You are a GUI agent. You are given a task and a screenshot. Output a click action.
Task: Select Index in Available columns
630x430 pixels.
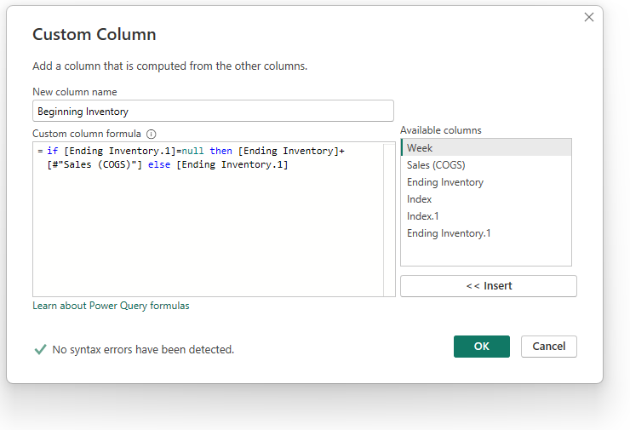[486, 199]
